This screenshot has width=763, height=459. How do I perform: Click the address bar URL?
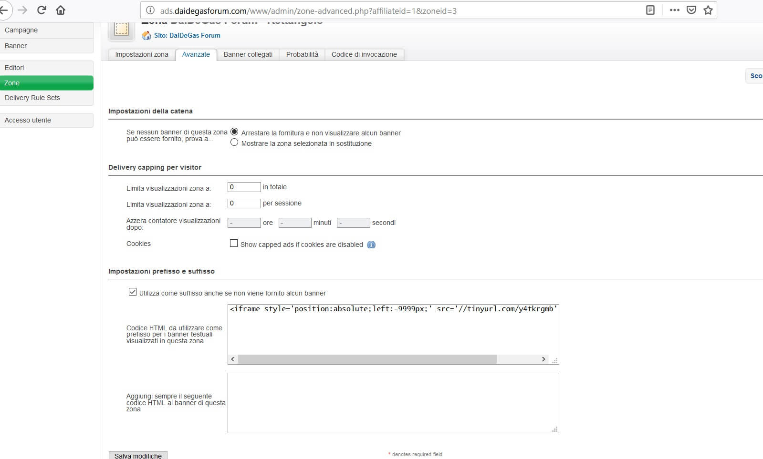tap(308, 10)
